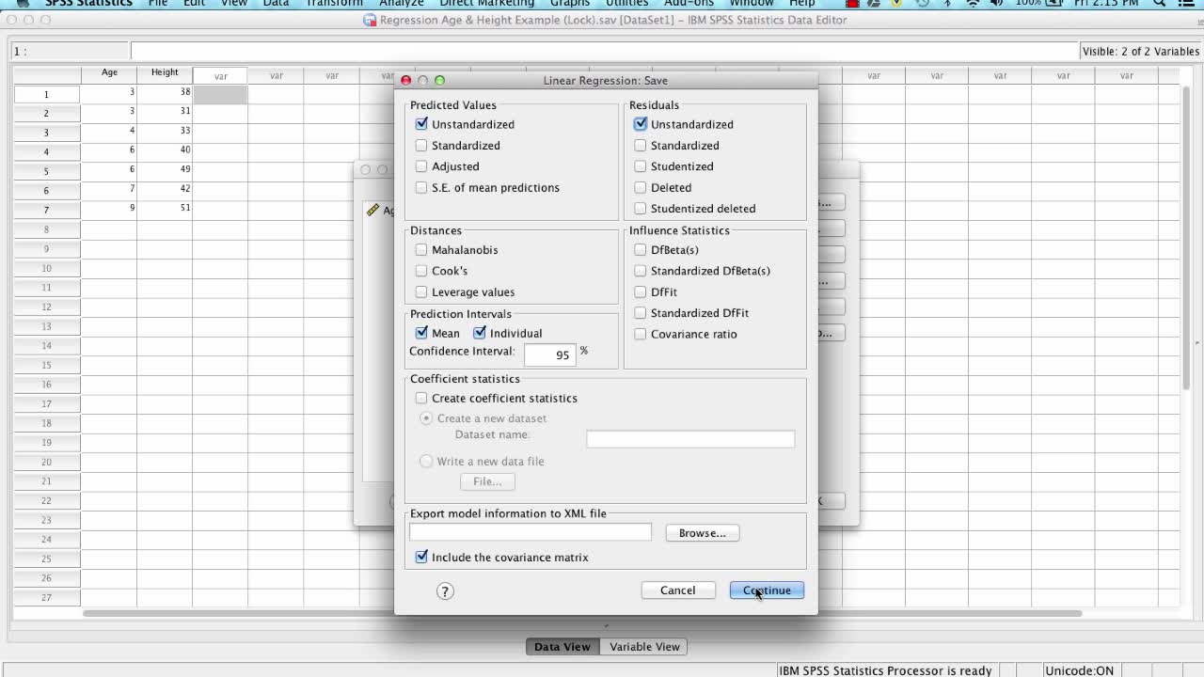
Task: Check Standardized DfBeta(s)
Action: (641, 271)
